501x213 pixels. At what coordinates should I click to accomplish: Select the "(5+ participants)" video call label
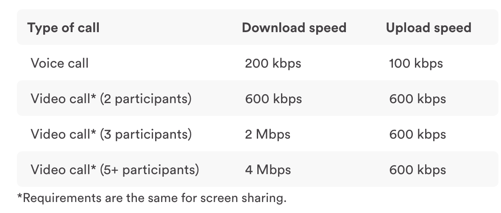tap(149, 170)
